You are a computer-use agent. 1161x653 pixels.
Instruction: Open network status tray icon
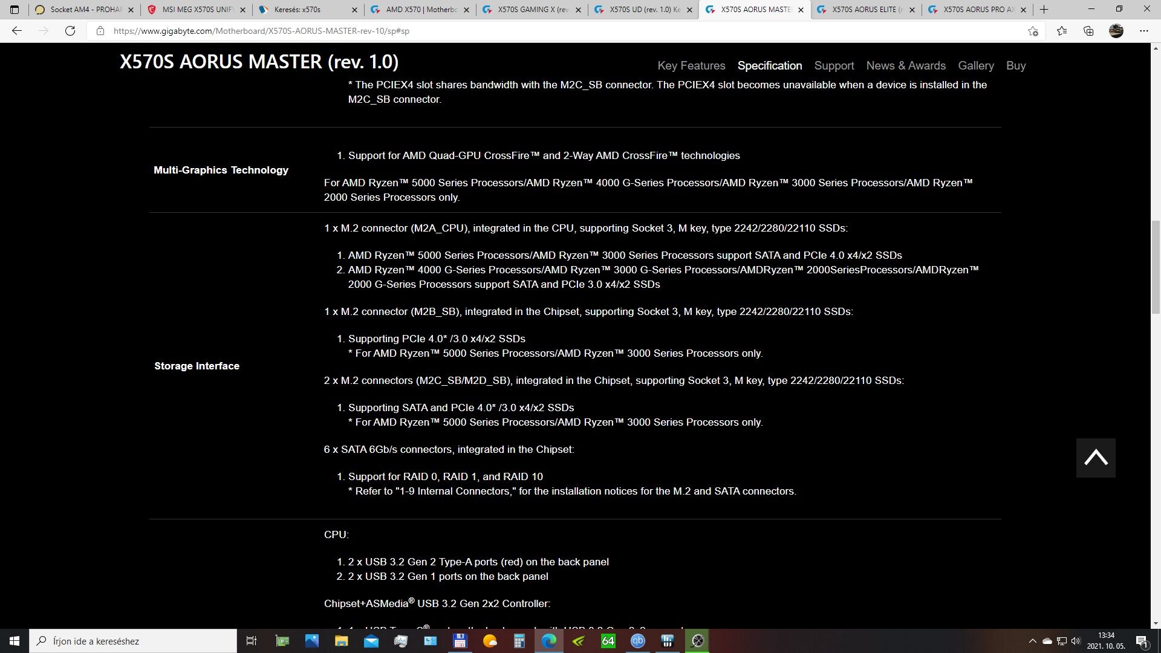click(x=1061, y=641)
